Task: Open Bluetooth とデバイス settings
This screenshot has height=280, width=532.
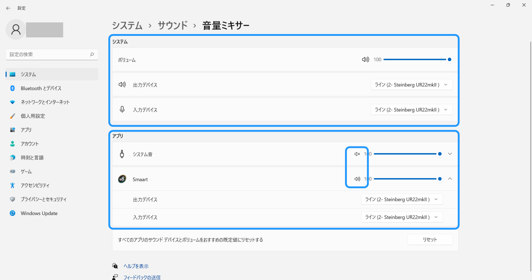Action: tap(41, 88)
